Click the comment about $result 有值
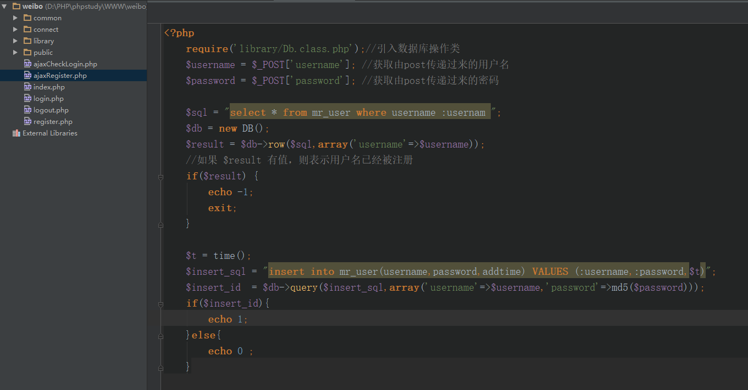The height and width of the screenshot is (390, 748). point(300,160)
